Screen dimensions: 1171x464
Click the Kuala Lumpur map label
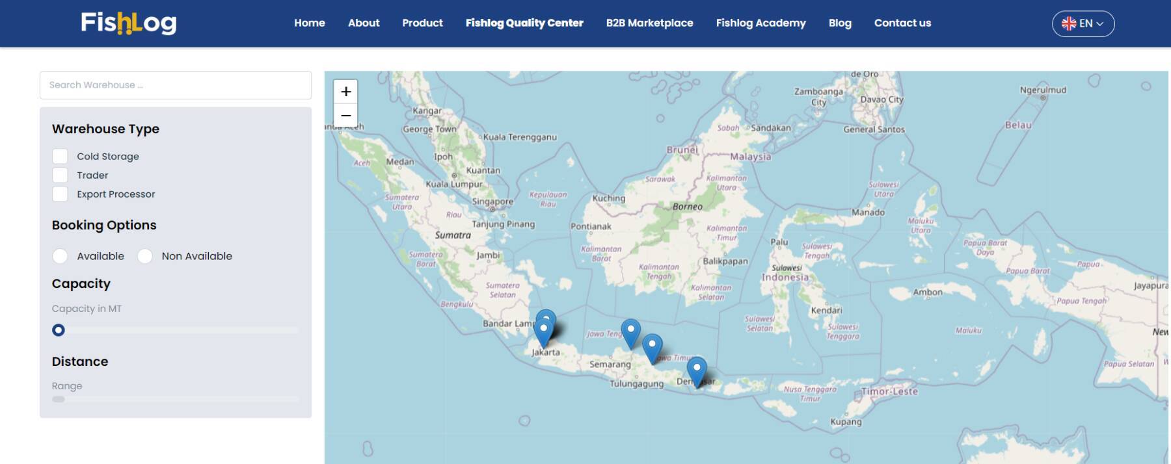(454, 184)
